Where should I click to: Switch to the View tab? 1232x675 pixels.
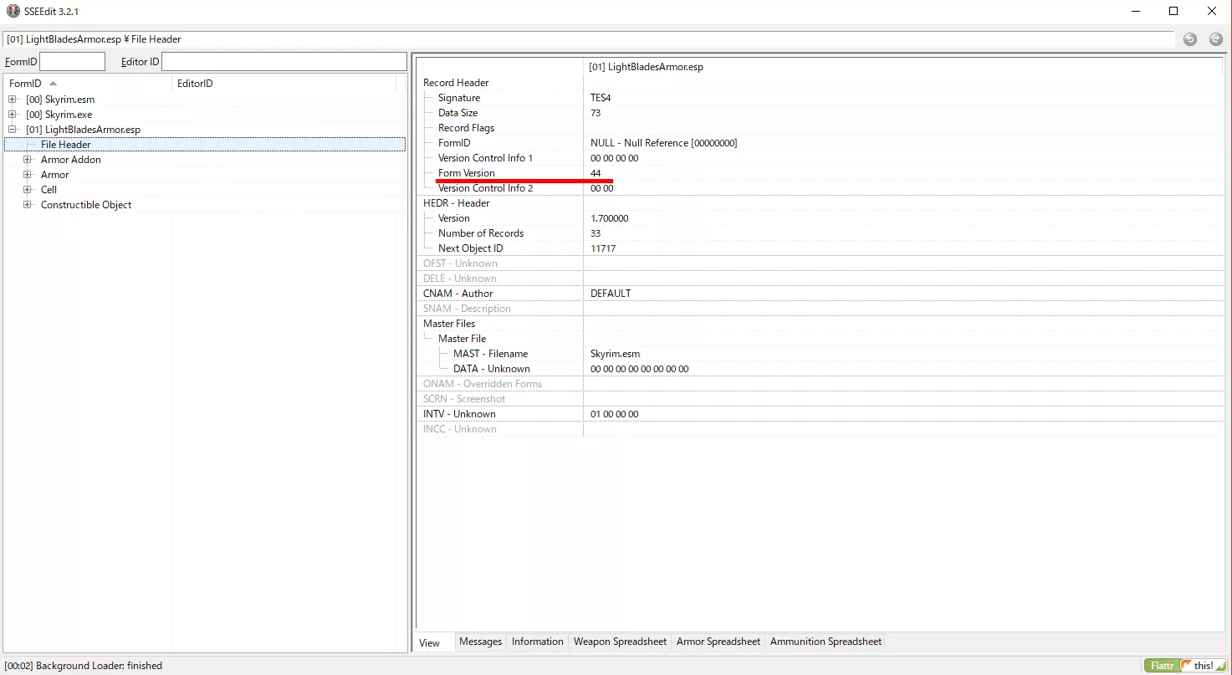430,642
